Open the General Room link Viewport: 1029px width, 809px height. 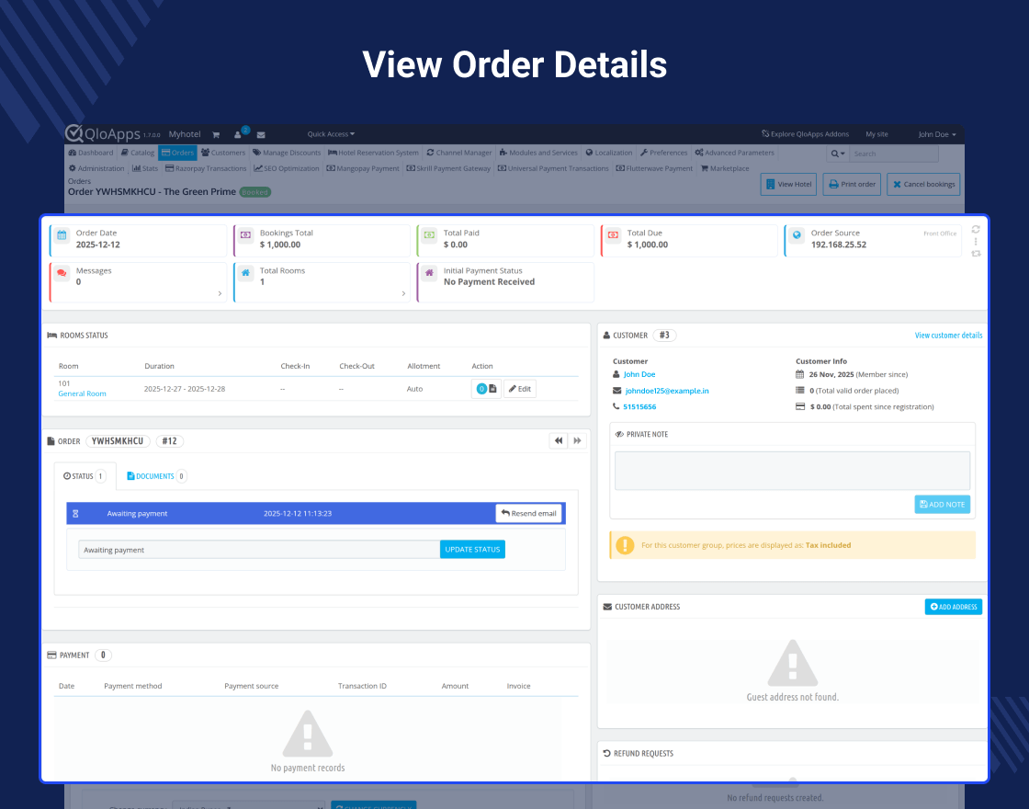tap(82, 393)
